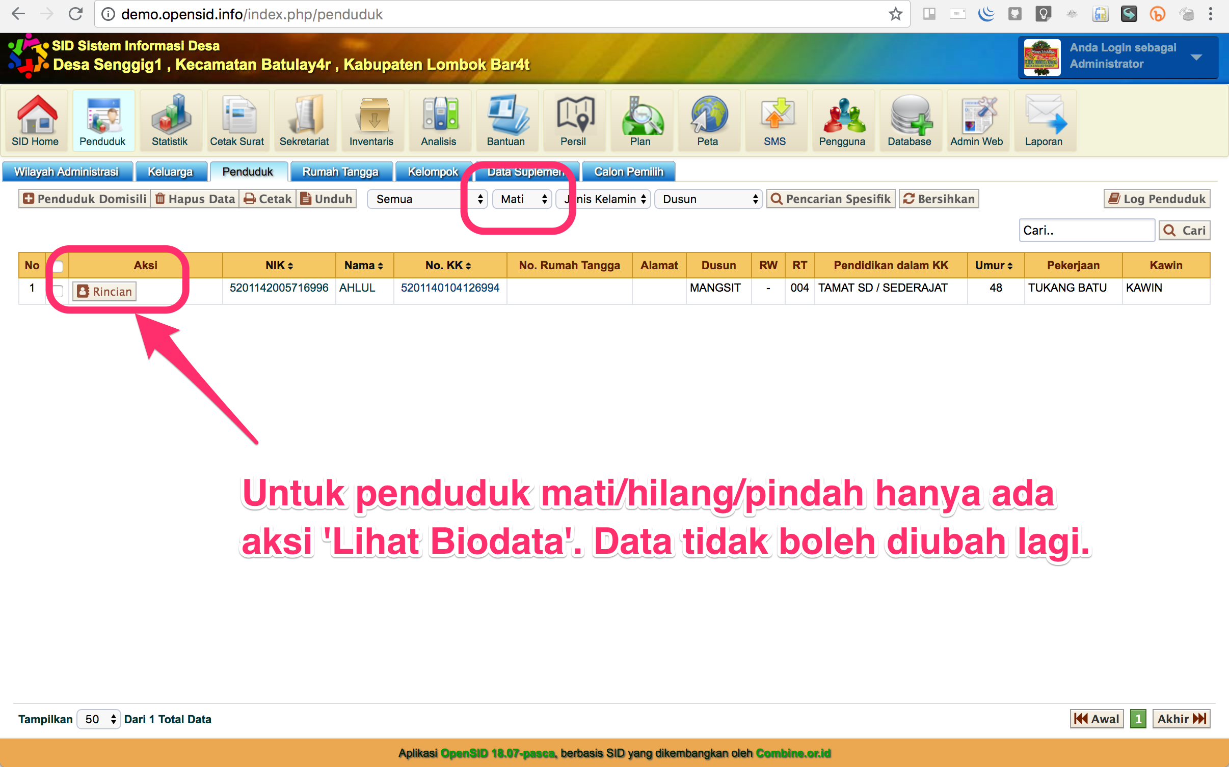
Task: Click the Laporan icon
Action: click(1045, 121)
